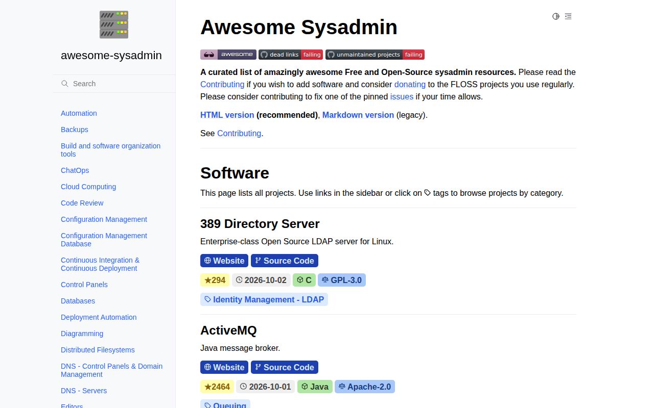Viewport: 654px width, 408px height.
Task: Visit the 389 Directory Server Website
Action: coord(224,261)
